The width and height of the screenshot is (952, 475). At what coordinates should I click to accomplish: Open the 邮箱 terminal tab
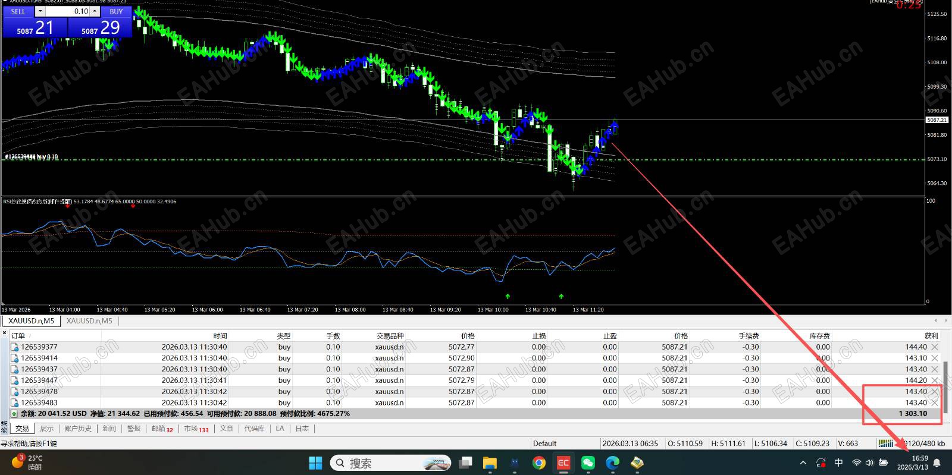click(x=162, y=429)
